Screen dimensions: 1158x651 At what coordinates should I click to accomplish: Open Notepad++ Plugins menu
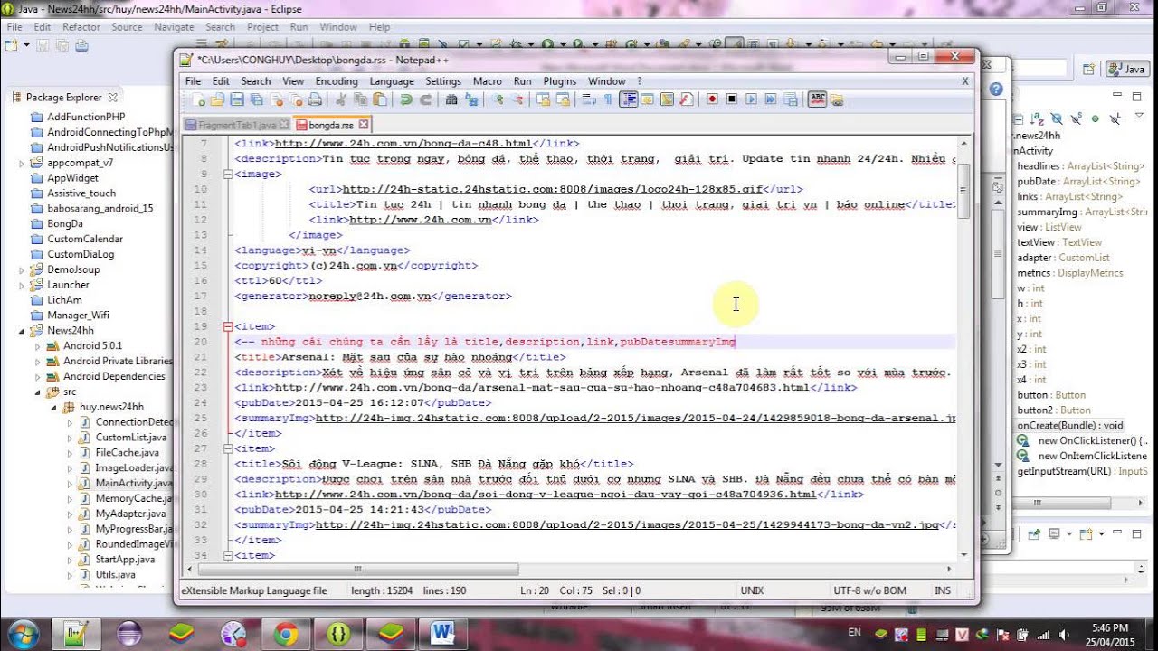[x=560, y=81]
